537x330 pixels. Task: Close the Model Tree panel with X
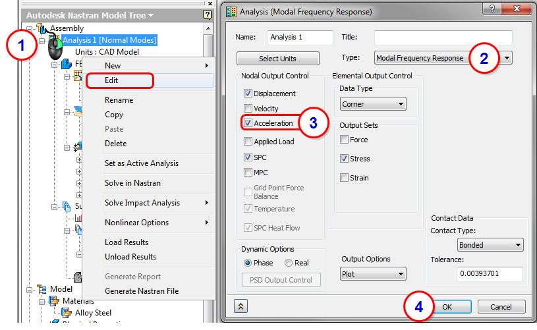click(x=210, y=3)
